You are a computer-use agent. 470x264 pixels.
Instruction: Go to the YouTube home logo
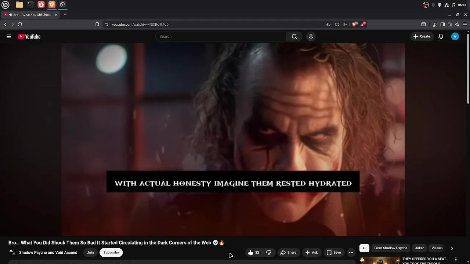pyautogui.click(x=29, y=36)
